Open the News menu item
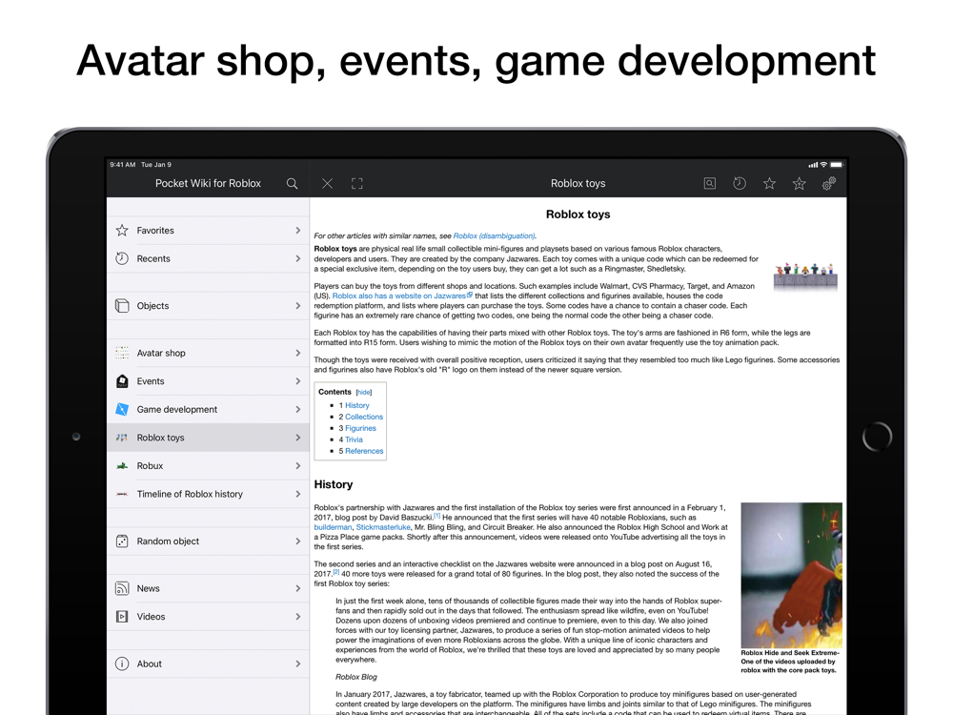The width and height of the screenshot is (953, 715). tap(208, 588)
